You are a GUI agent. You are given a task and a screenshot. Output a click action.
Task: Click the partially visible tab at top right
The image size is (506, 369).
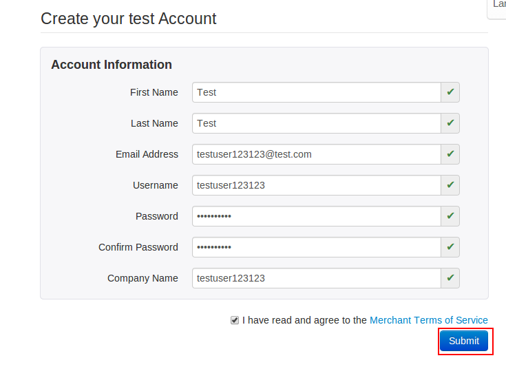pyautogui.click(x=498, y=6)
